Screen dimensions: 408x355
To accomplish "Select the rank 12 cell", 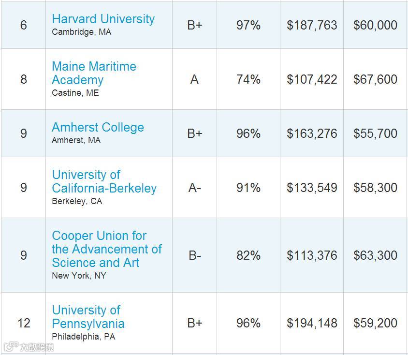I will [24, 323].
